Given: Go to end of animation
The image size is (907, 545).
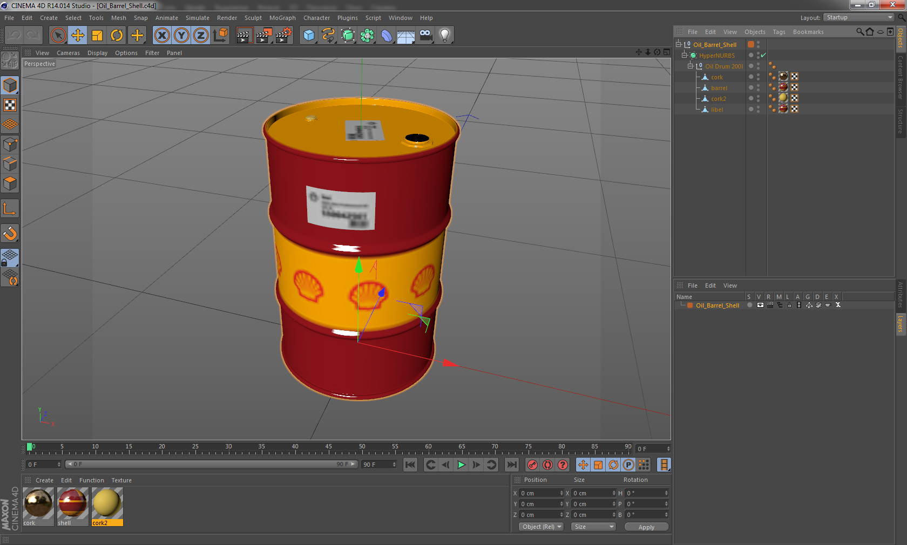Looking at the screenshot, I should [512, 465].
